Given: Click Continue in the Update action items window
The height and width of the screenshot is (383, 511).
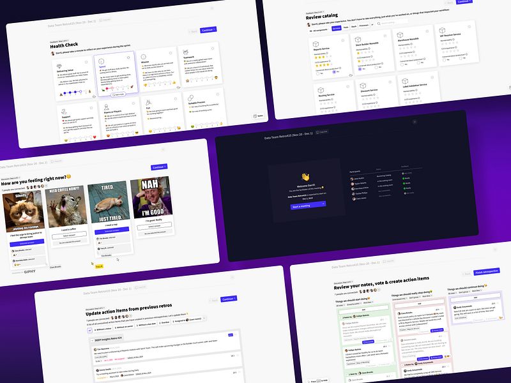Looking at the screenshot, I should pyautogui.click(x=229, y=299).
